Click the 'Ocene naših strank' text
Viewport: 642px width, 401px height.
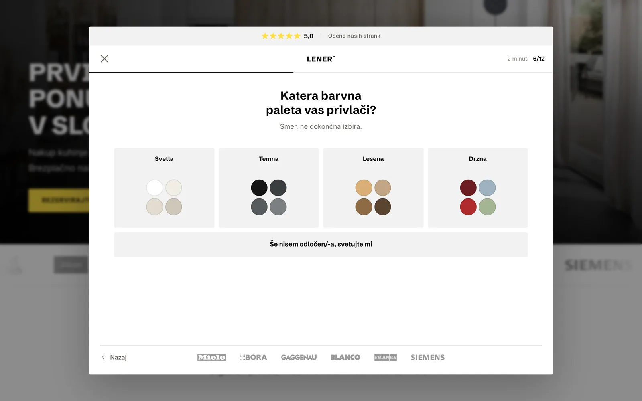tap(354, 36)
